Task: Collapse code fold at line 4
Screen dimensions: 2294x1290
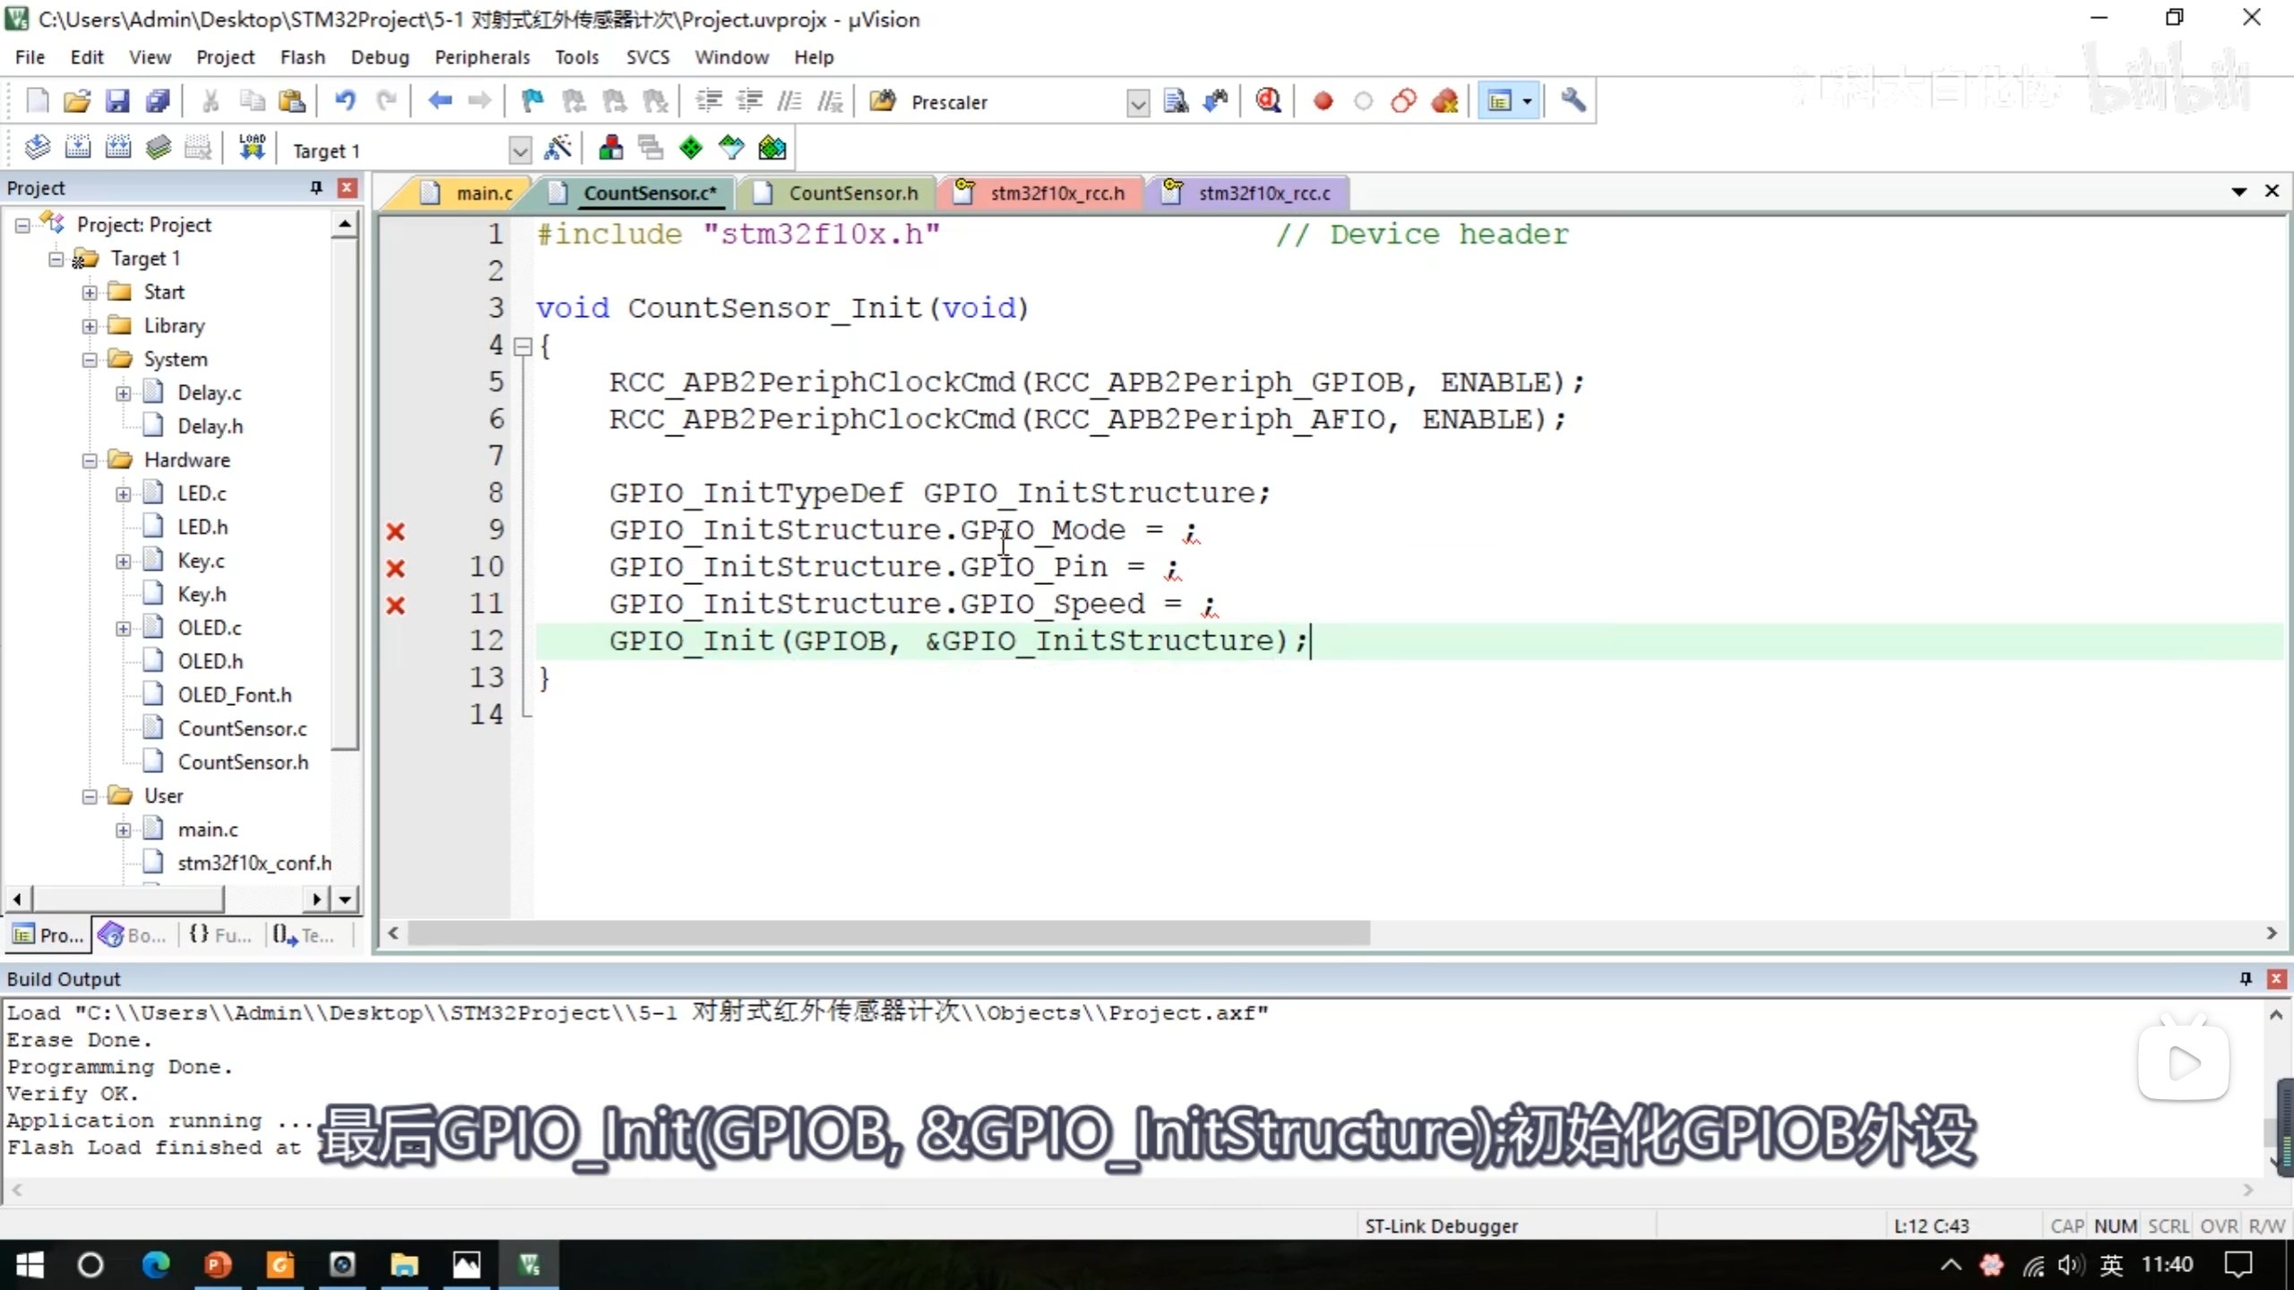Action: (523, 347)
